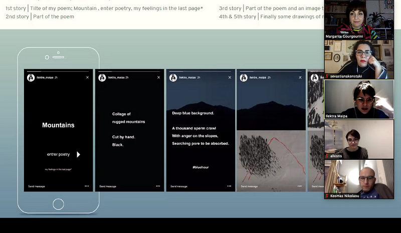Click 'Send message' field on the Mountains story
The image size is (401, 233).
[37, 186]
